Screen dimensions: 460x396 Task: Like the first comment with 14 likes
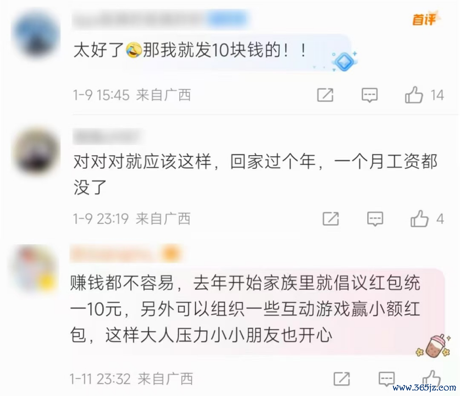[x=414, y=95]
